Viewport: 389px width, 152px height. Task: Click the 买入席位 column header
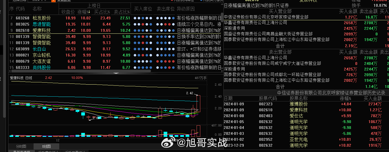coord(143,9)
